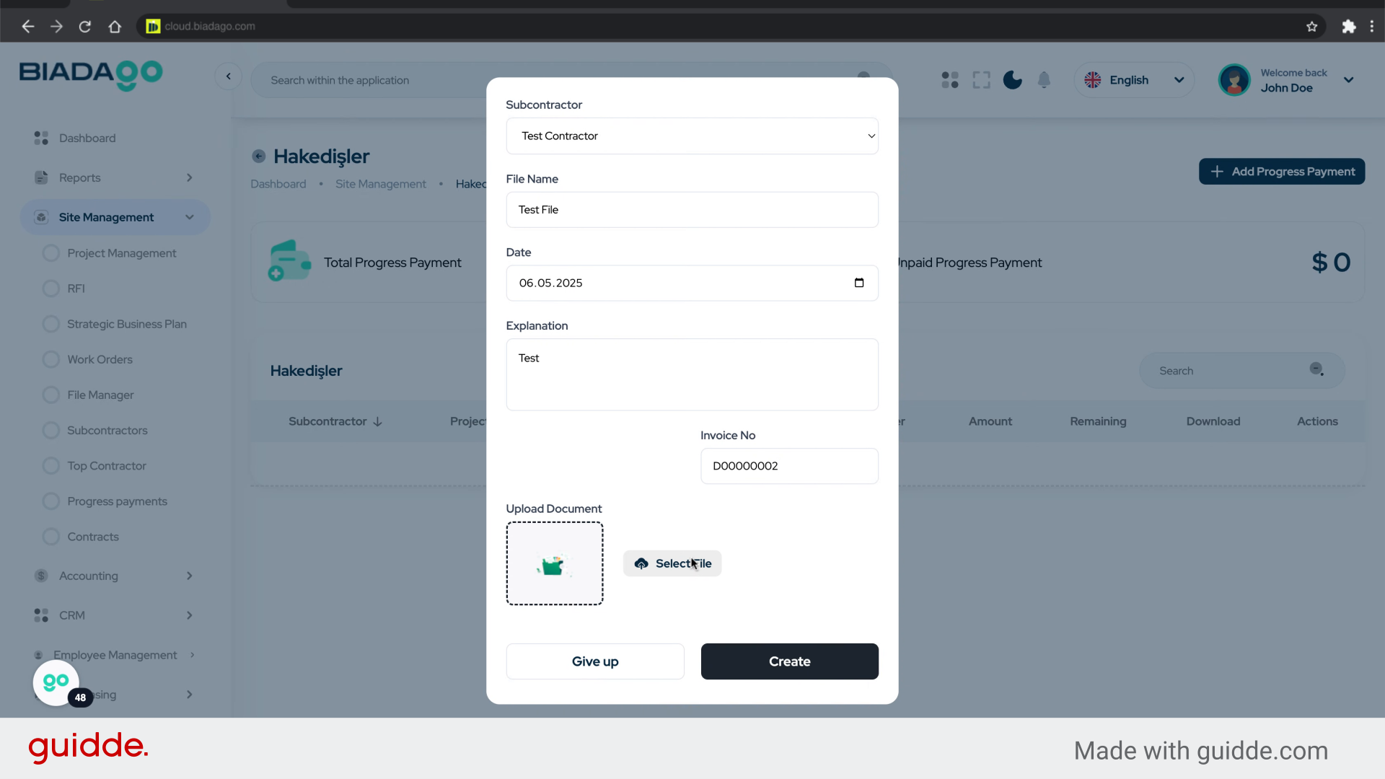Select the Progress payments radio item
Image resolution: width=1385 pixels, height=779 pixels.
(x=51, y=501)
